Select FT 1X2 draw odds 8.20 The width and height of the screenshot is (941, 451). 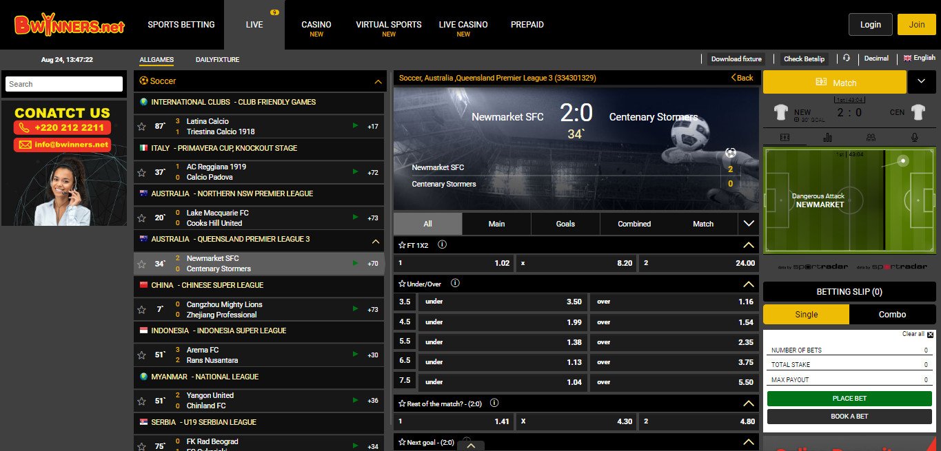576,263
